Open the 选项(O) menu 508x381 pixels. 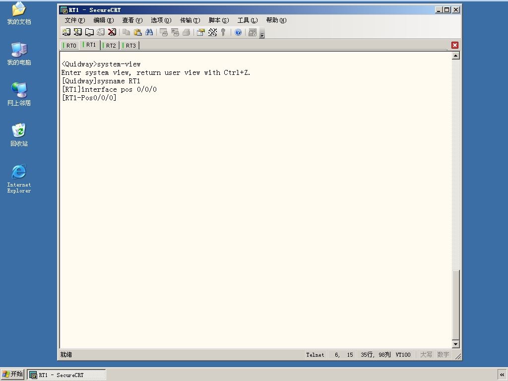point(161,20)
